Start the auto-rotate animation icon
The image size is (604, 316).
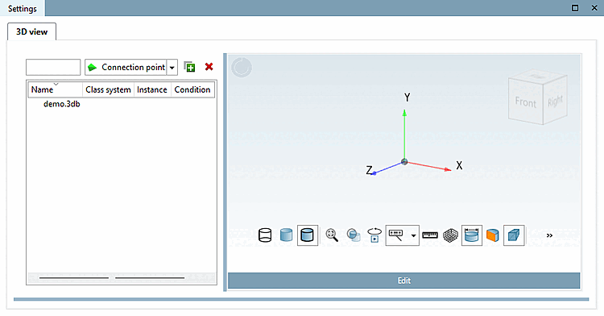click(374, 235)
